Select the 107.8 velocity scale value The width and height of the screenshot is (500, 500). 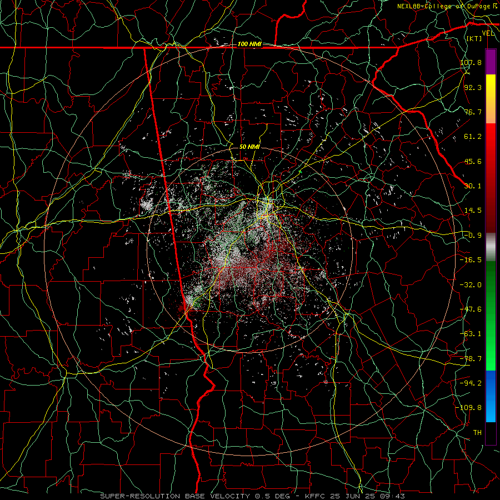click(x=471, y=62)
